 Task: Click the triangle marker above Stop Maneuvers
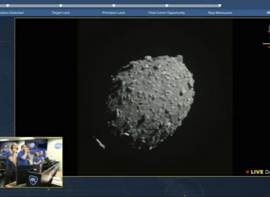pyautogui.click(x=220, y=6)
